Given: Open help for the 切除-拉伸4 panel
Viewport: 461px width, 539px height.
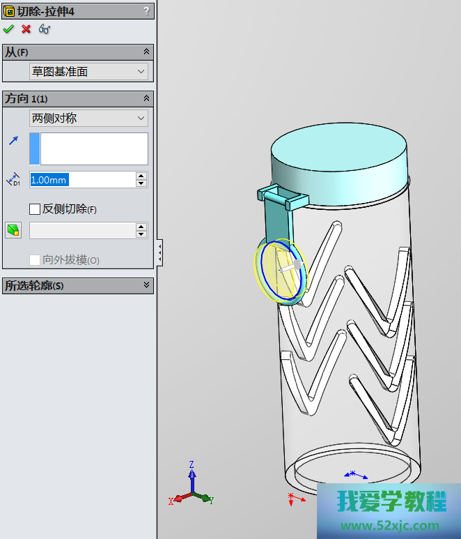Looking at the screenshot, I should pos(146,10).
